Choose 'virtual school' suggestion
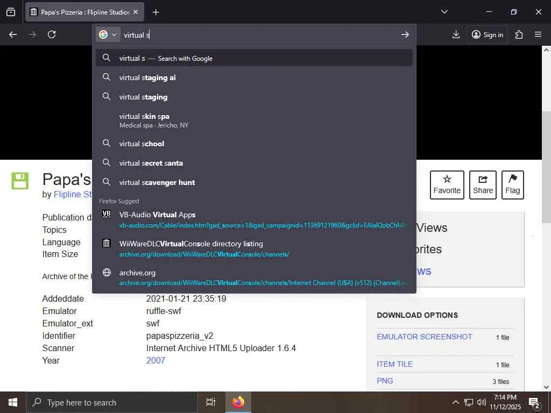The image size is (551, 413). pos(254,144)
